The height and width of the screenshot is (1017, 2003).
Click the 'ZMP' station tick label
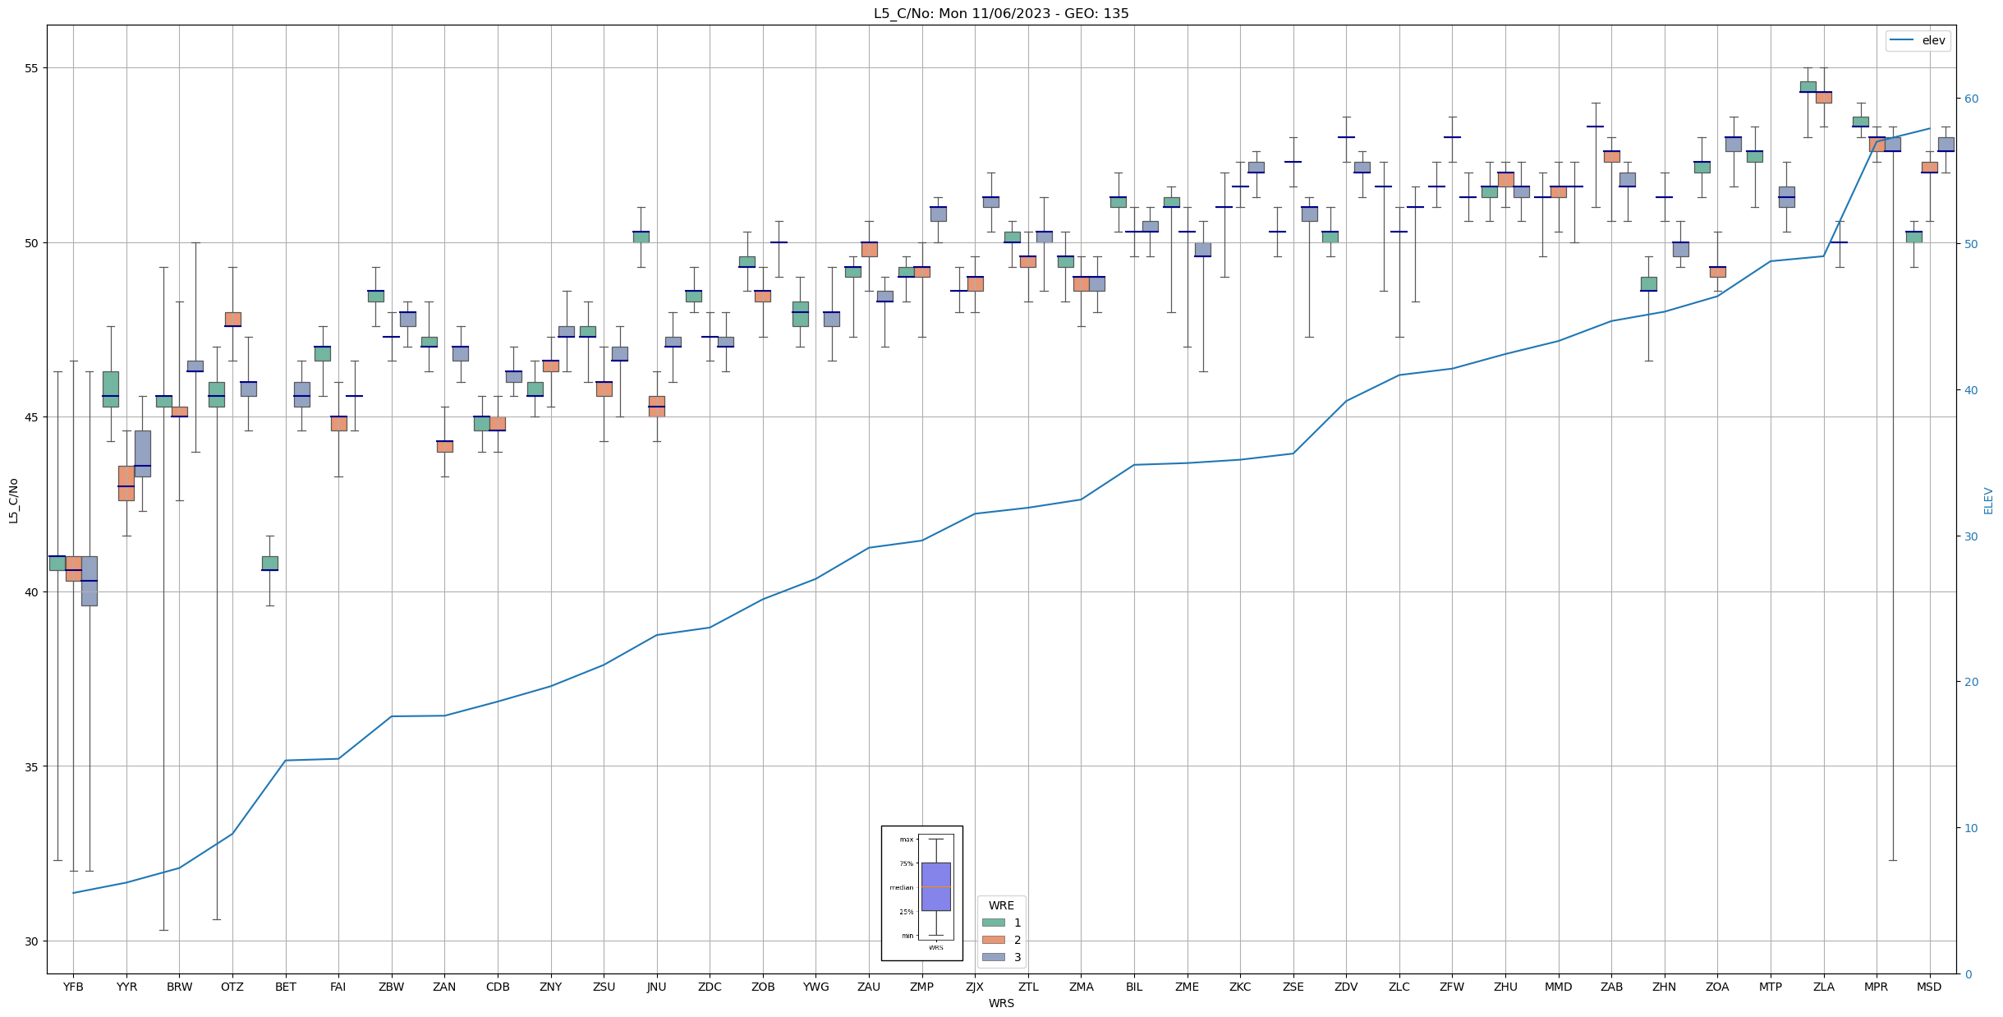tap(921, 987)
